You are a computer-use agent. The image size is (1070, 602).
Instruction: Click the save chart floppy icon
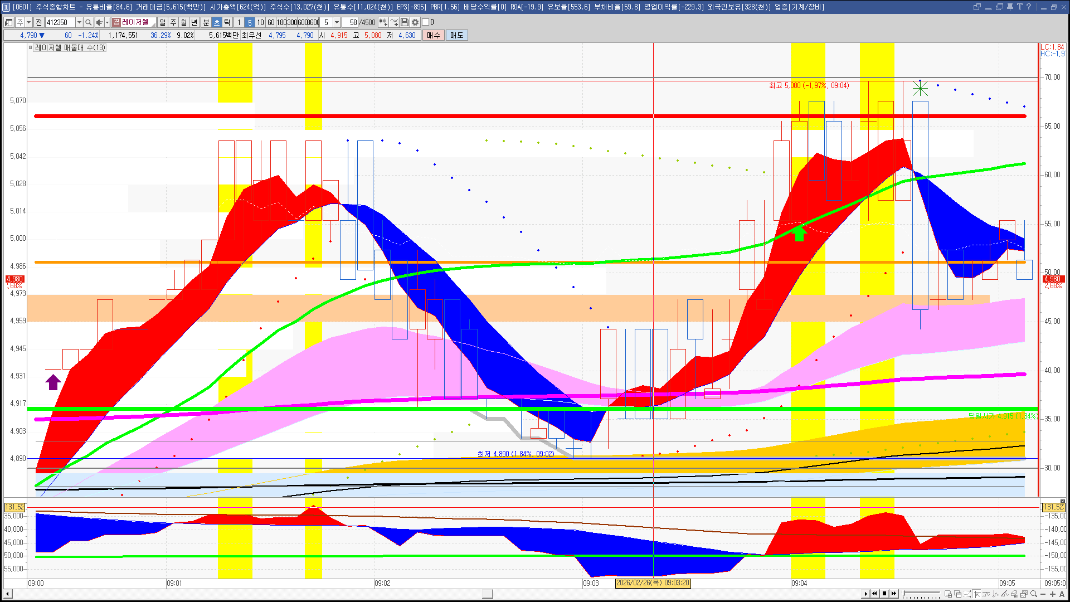point(405,22)
